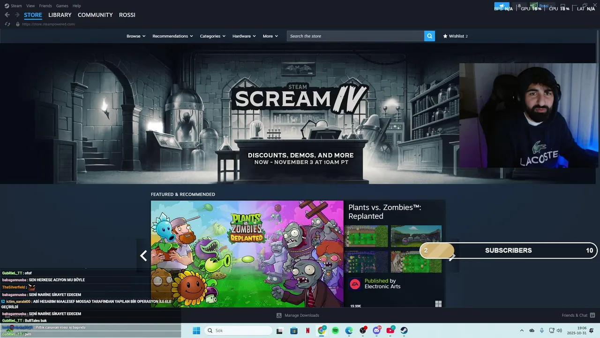Open YouTube app in taskbar
This screenshot has height=338, width=600.
[x=390, y=330]
